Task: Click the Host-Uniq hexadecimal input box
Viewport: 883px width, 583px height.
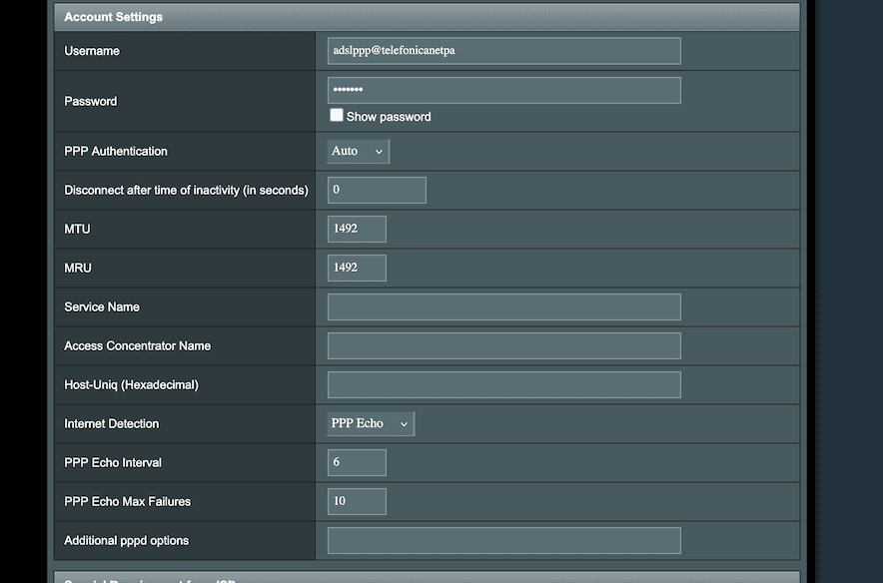Action: pos(503,384)
